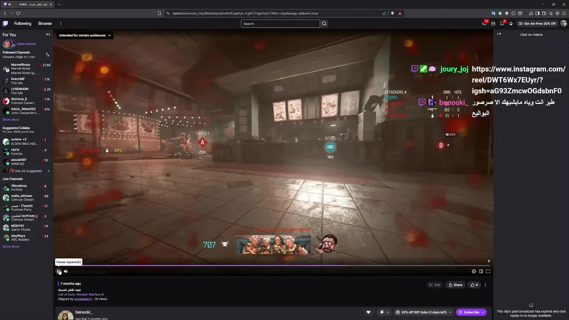
Task: Open benocki_ channel name link
Action: point(84,312)
